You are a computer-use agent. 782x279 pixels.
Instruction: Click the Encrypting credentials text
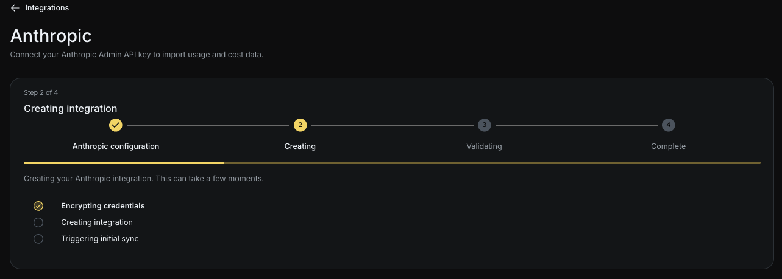pyautogui.click(x=103, y=206)
